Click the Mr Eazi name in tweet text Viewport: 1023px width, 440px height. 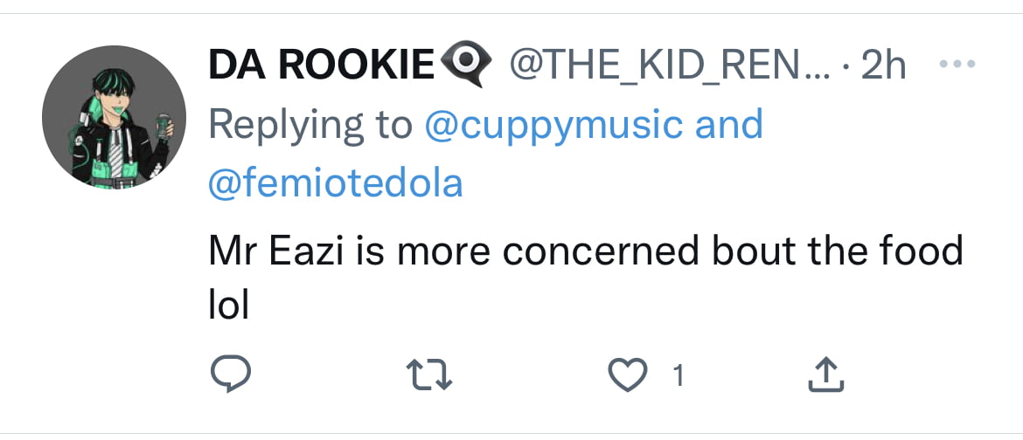pyautogui.click(x=277, y=251)
